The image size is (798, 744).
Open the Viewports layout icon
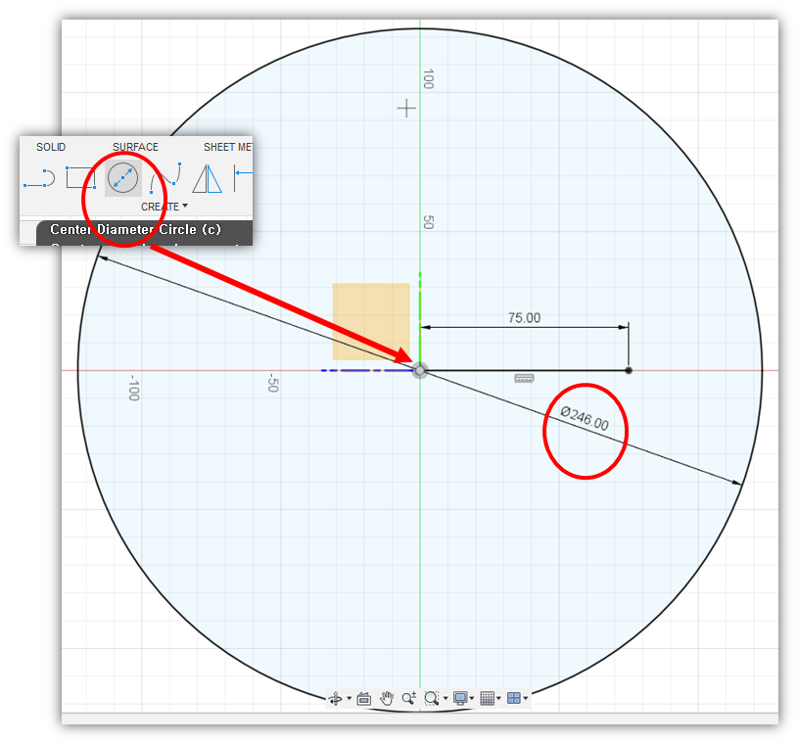[514, 698]
